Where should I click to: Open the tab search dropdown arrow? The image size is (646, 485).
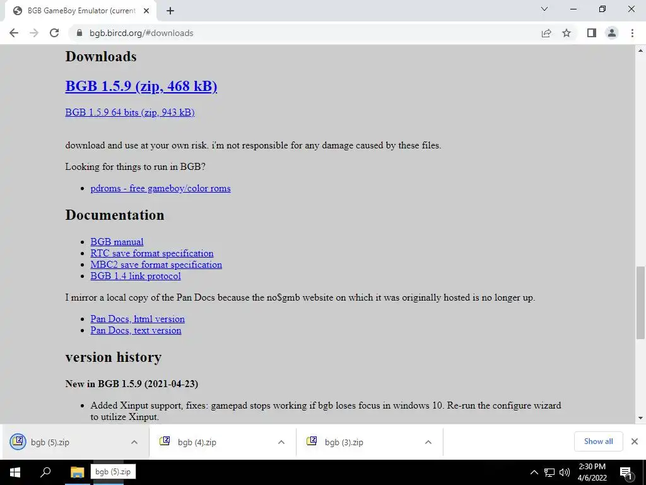544,9
